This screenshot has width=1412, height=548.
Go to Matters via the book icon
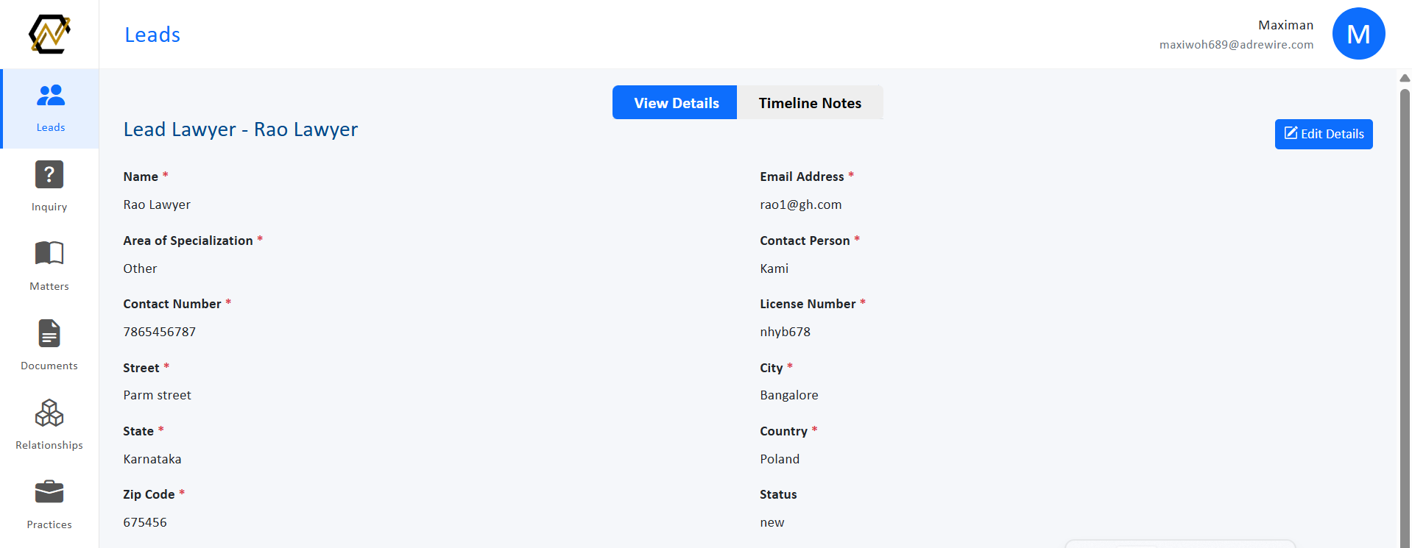49,253
